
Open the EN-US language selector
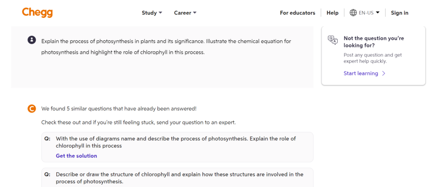tap(369, 13)
